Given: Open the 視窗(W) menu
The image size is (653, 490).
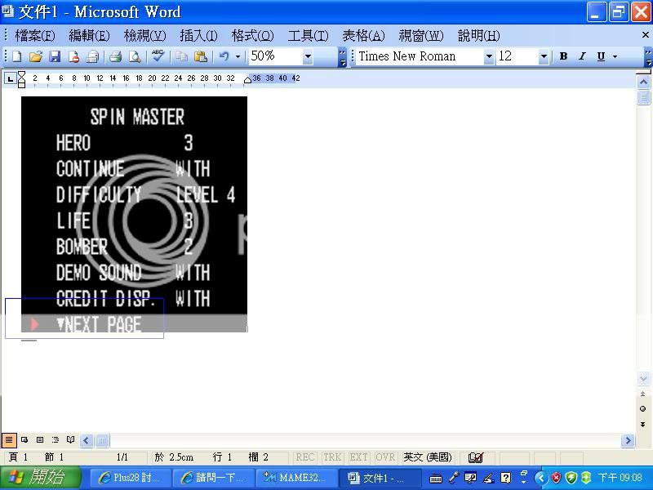Looking at the screenshot, I should tap(421, 36).
